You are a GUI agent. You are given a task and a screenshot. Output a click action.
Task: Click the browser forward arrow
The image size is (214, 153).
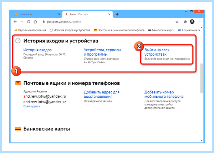click(x=22, y=22)
